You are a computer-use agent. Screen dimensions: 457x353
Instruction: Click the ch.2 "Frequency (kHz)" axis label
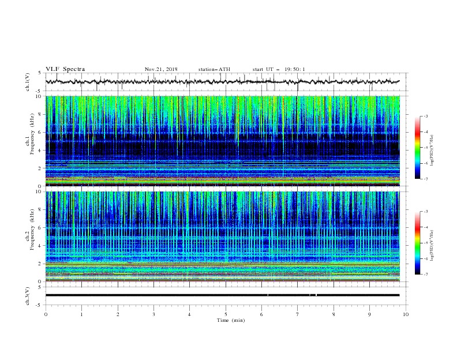pos(32,230)
